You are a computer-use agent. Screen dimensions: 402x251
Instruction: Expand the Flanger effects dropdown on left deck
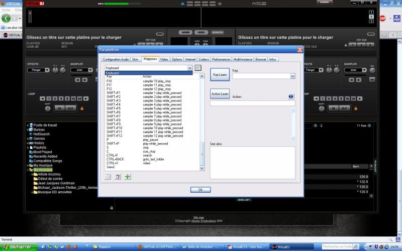pyautogui.click(x=47, y=70)
